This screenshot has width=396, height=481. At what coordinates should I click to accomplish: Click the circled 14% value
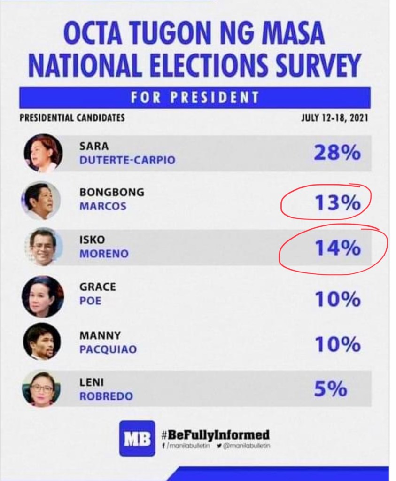click(337, 248)
